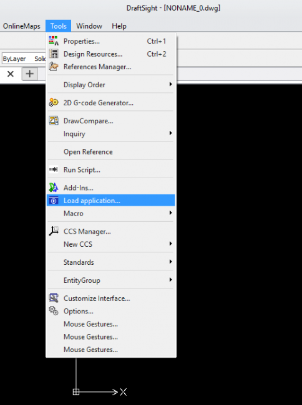This screenshot has width=302, height=405.
Task: Click the References Manager icon
Action: click(54, 67)
